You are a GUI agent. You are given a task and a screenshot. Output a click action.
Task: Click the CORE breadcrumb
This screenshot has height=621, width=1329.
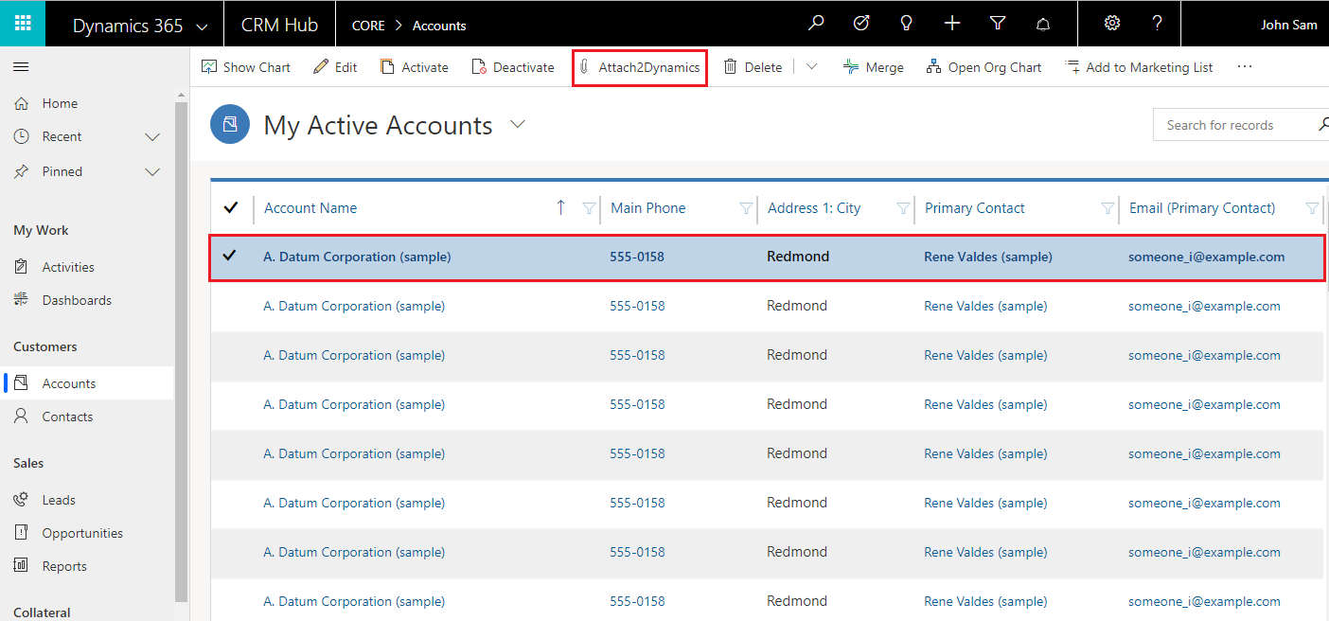pos(368,26)
